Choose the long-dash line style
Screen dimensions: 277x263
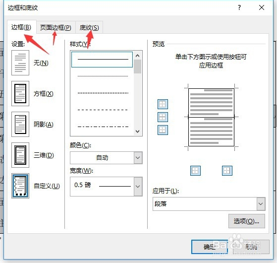tap(103, 110)
